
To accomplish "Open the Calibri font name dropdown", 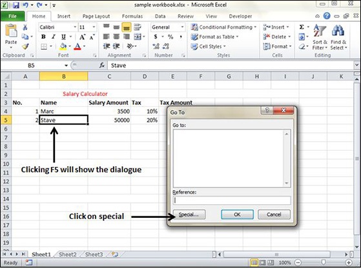I will coord(75,27).
